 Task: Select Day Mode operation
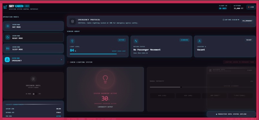pos(33,26)
